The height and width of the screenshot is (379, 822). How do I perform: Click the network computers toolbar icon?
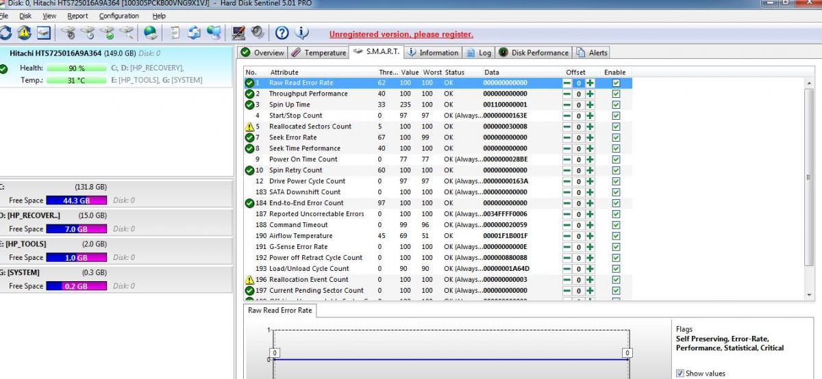214,32
